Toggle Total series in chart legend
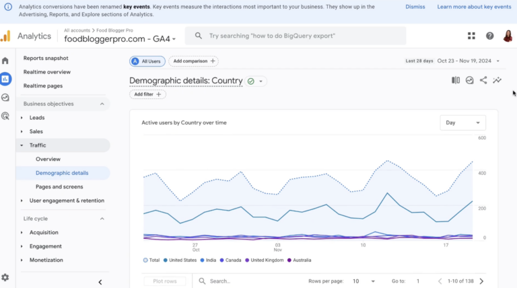The height and width of the screenshot is (288, 517). click(151, 260)
